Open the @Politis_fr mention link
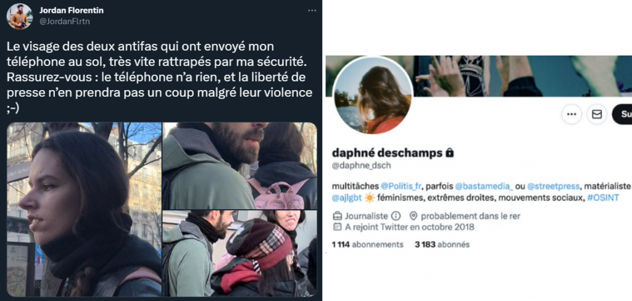The width and height of the screenshot is (632, 301). [401, 186]
